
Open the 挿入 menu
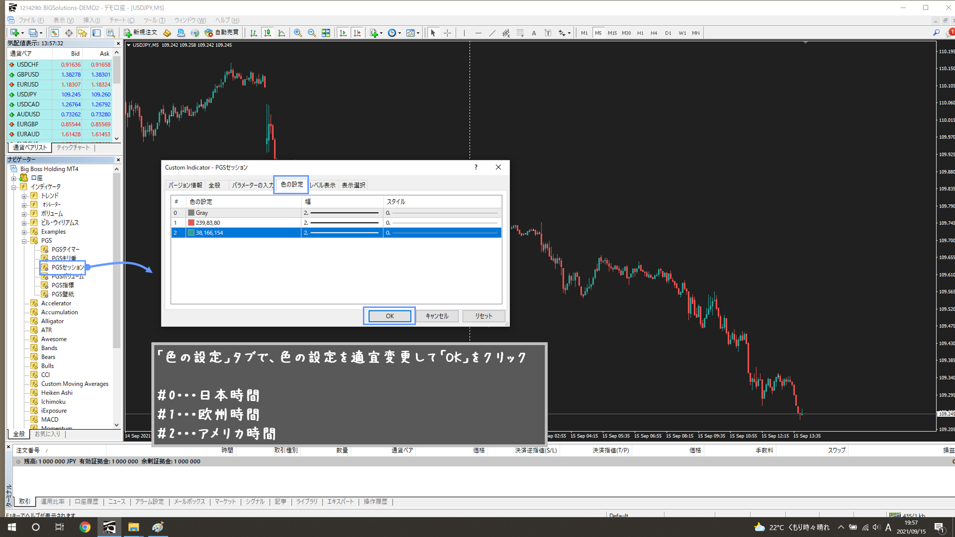[x=91, y=20]
